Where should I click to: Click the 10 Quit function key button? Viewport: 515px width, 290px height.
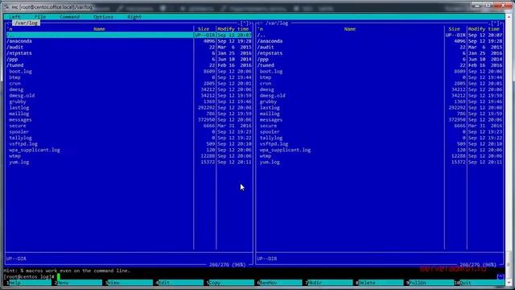click(480, 283)
